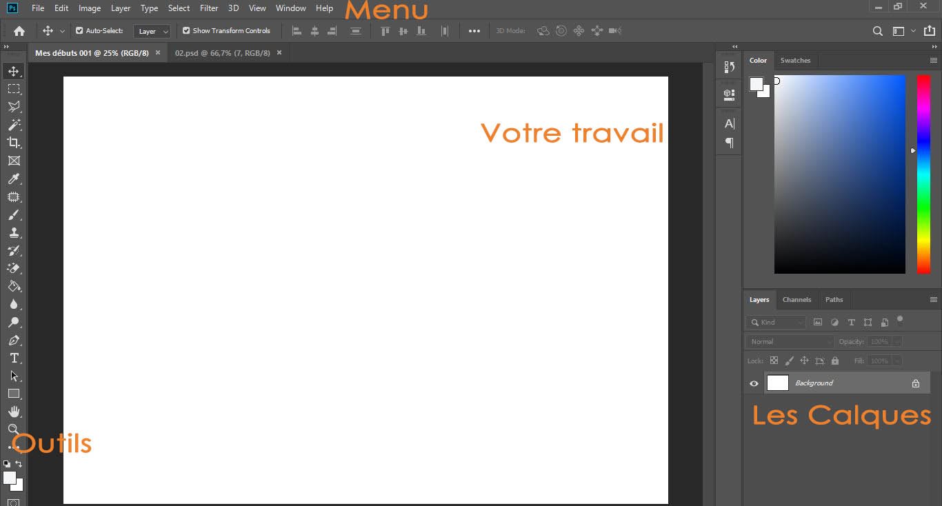Click the search magnifier at top right
This screenshot has height=506, width=942.
point(878,31)
